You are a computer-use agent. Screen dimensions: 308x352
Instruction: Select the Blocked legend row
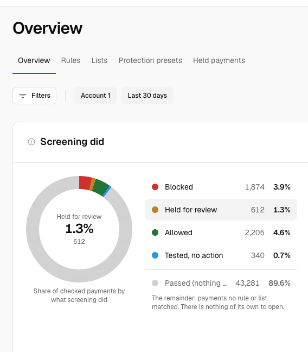click(221, 187)
